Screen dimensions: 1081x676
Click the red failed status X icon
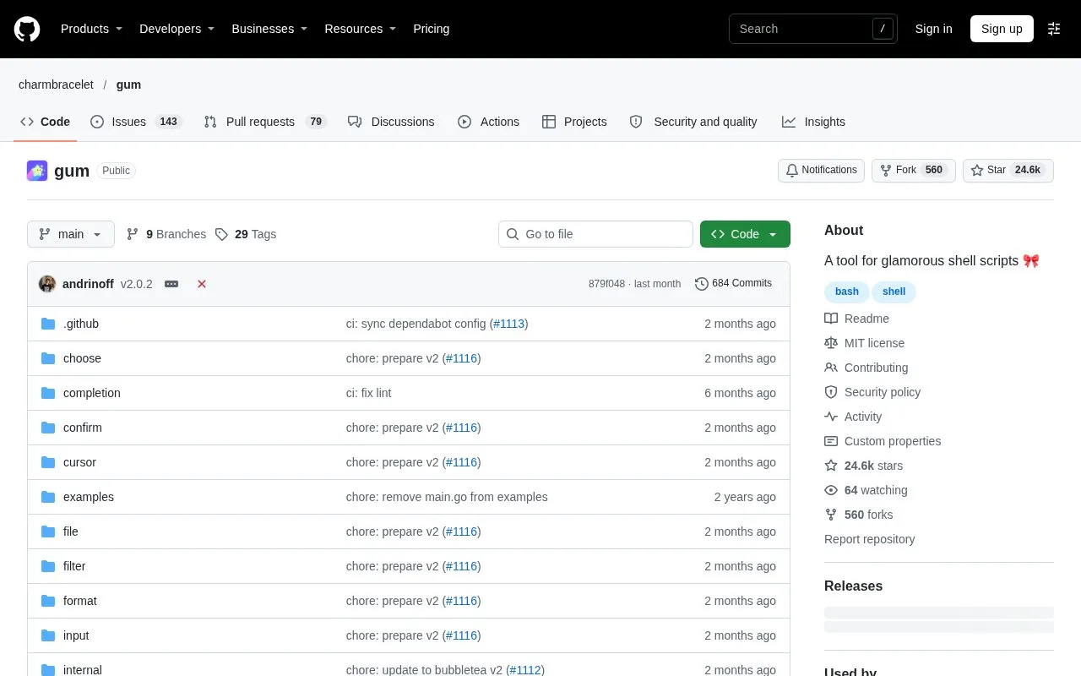pos(202,284)
